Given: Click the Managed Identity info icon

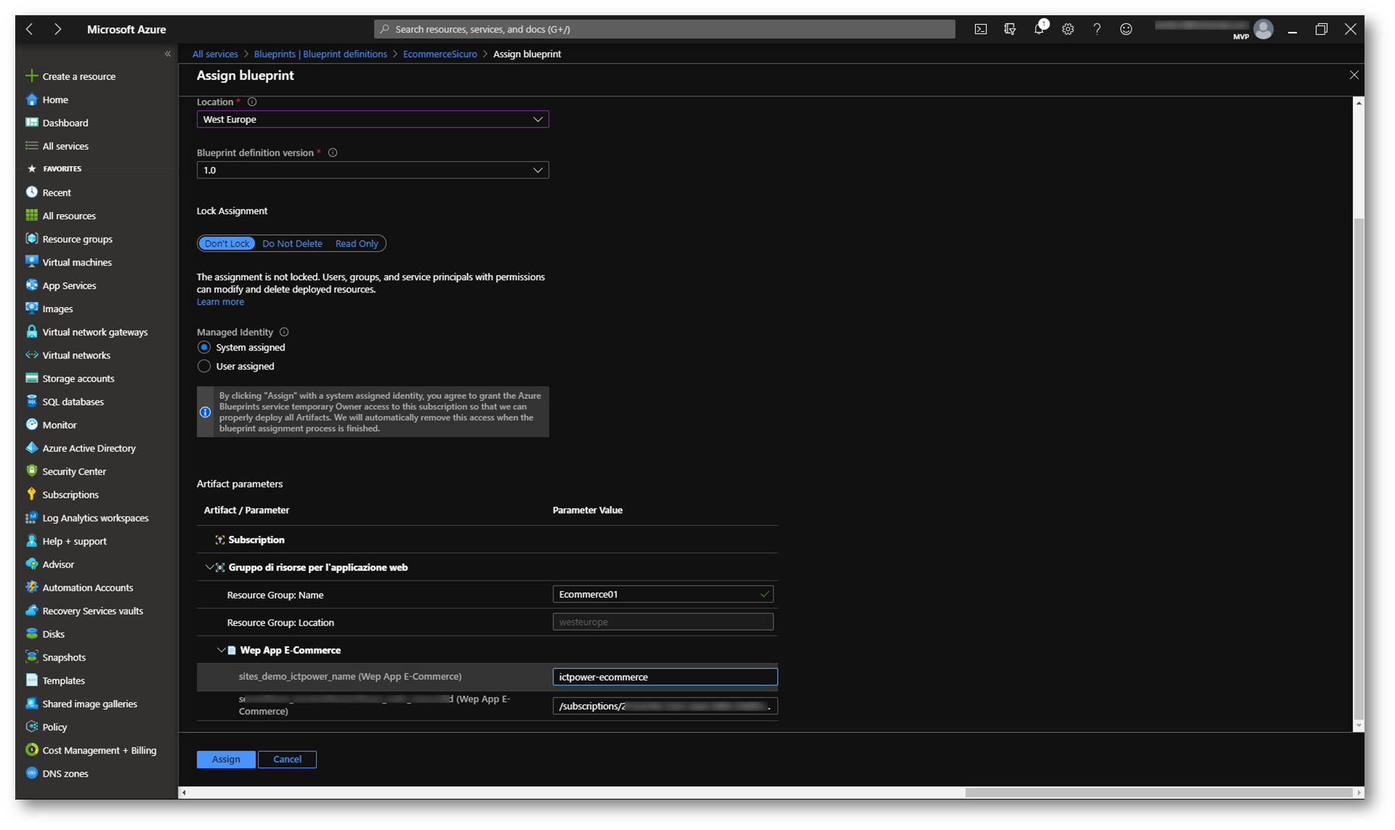Looking at the screenshot, I should click(284, 332).
